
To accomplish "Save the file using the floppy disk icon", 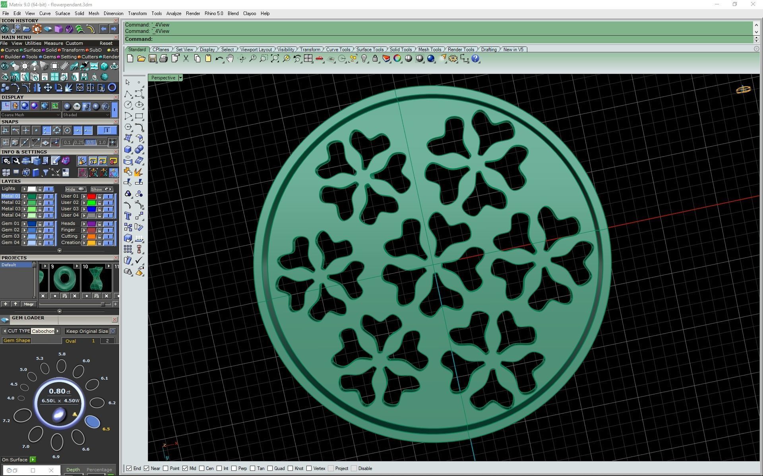I will (152, 59).
